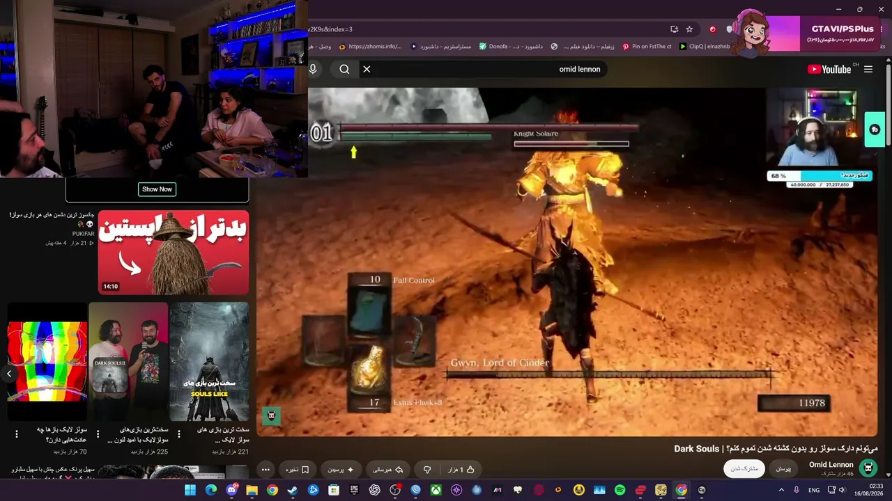The image size is (892, 501).
Task: Open the Omid Lennon channel avatar
Action: pyautogui.click(x=868, y=468)
